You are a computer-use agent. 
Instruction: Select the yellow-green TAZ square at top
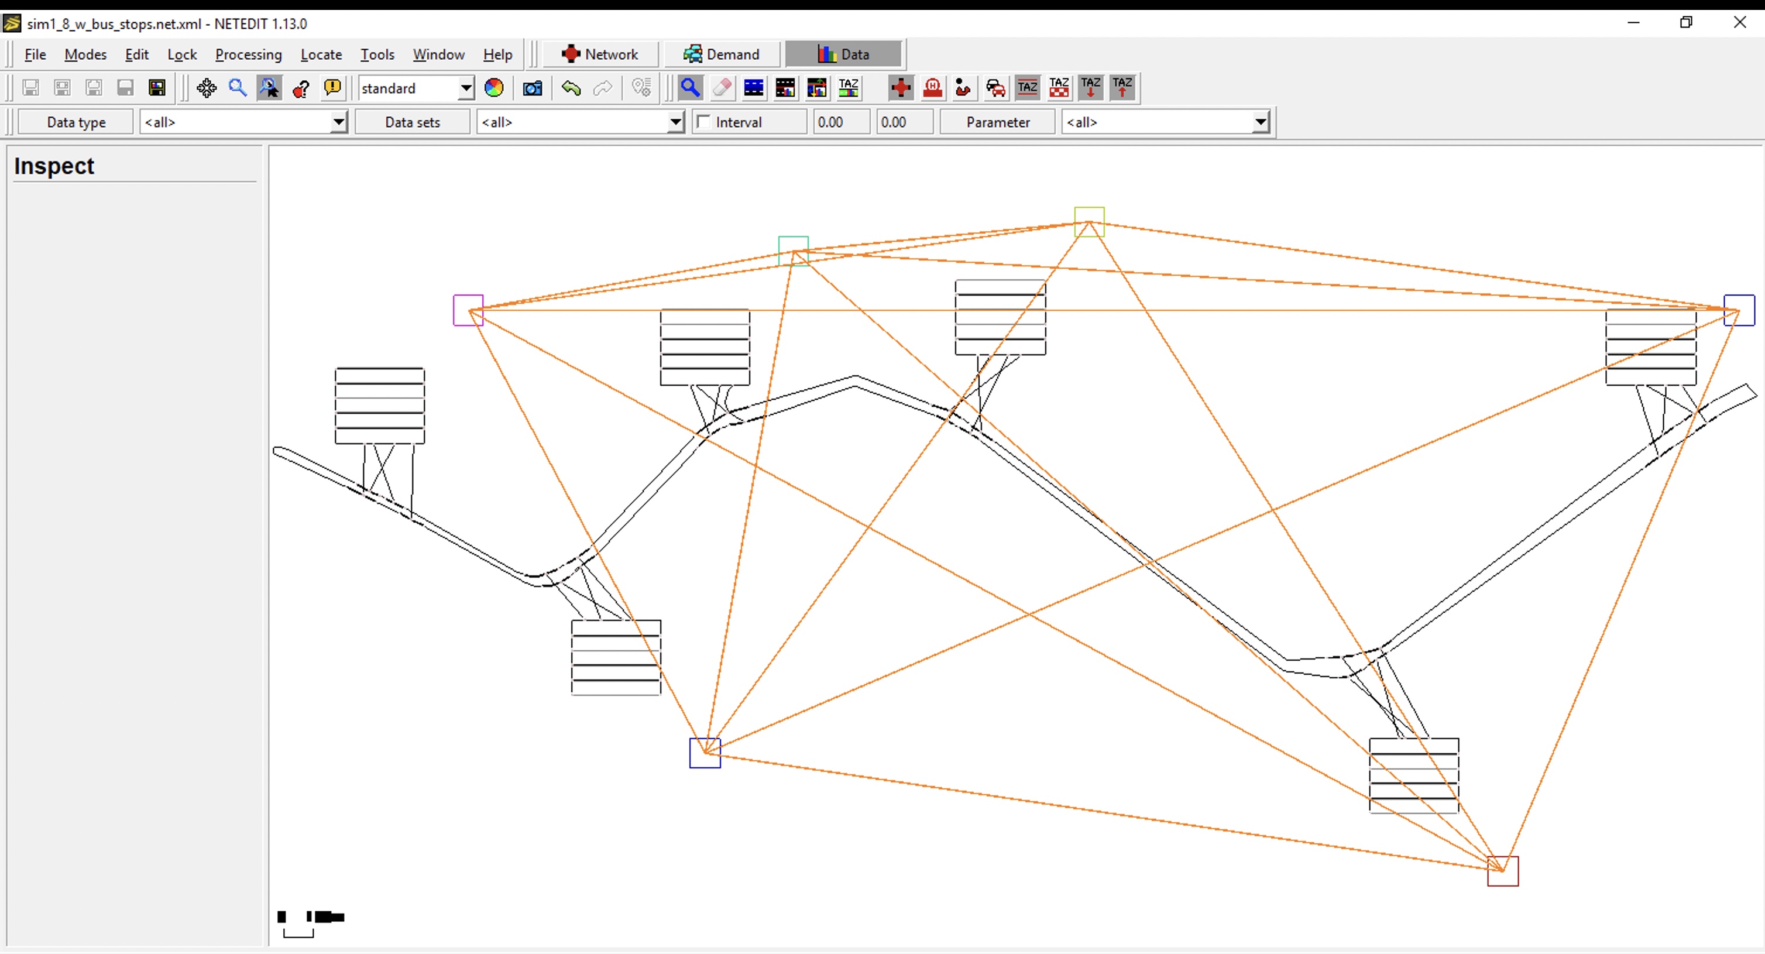(1090, 222)
